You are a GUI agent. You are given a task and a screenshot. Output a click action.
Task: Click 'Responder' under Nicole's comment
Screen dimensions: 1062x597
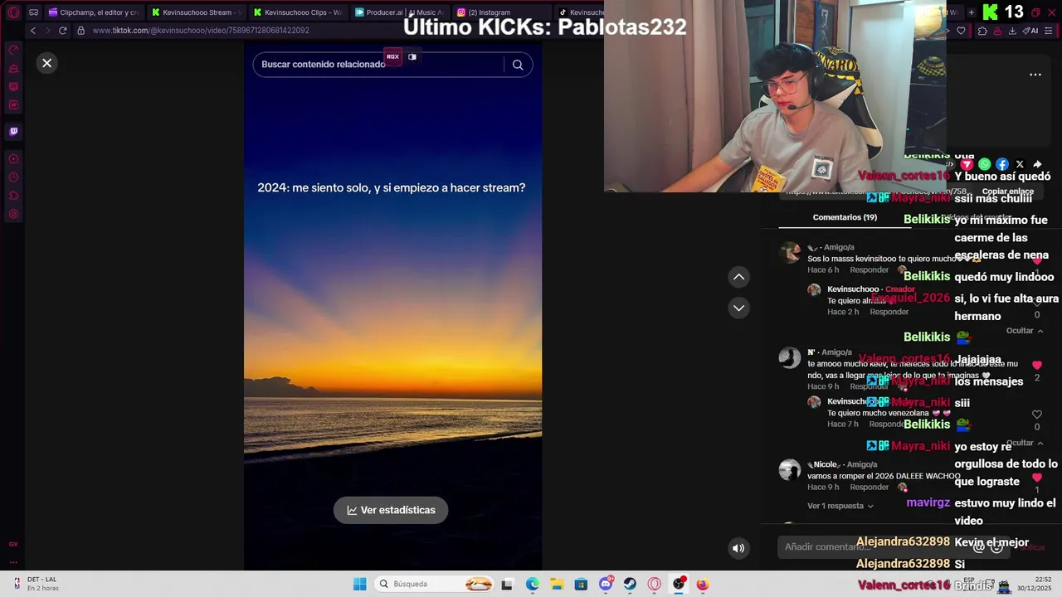point(869,487)
